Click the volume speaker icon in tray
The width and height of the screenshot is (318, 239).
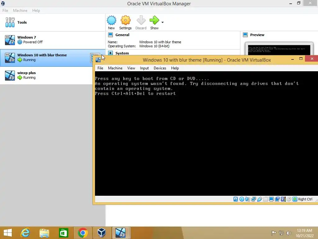point(288,233)
